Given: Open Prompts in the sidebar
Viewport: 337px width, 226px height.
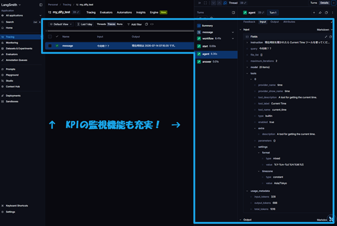Looking at the screenshot, I should point(11,69).
